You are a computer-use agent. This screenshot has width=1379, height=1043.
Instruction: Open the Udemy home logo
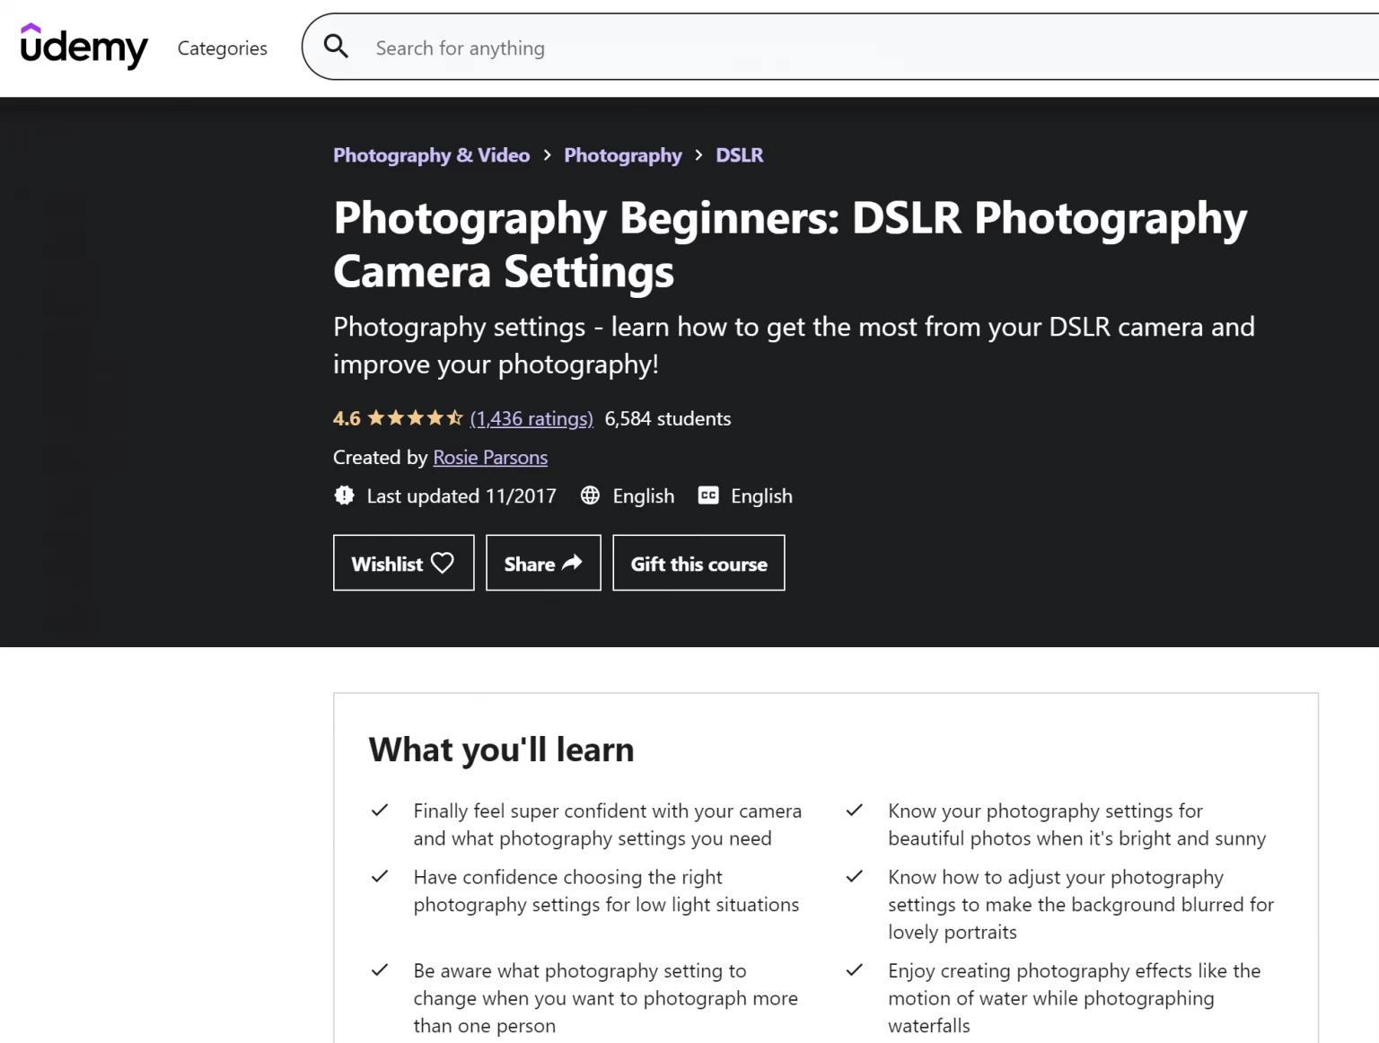83,47
